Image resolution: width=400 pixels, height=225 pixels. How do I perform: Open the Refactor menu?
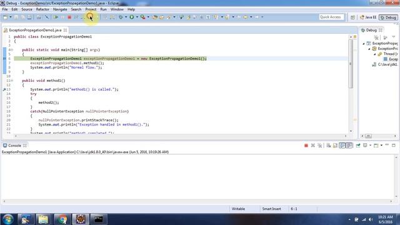(x=42, y=9)
